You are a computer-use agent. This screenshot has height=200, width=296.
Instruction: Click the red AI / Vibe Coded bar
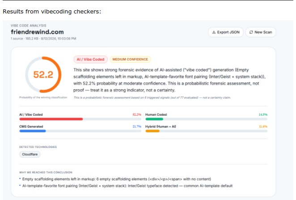tap(51, 119)
